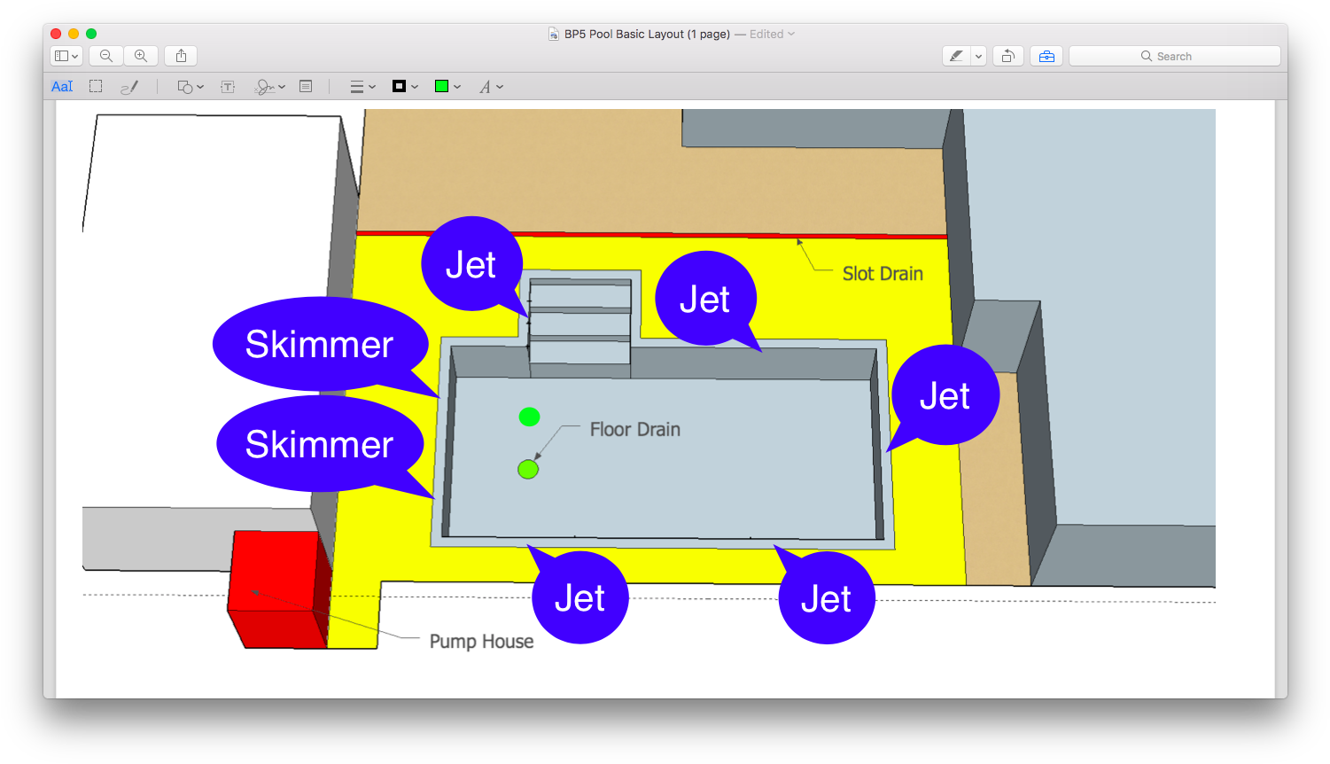
Task: Expand the Shapes dropdown menu
Action: [x=191, y=87]
